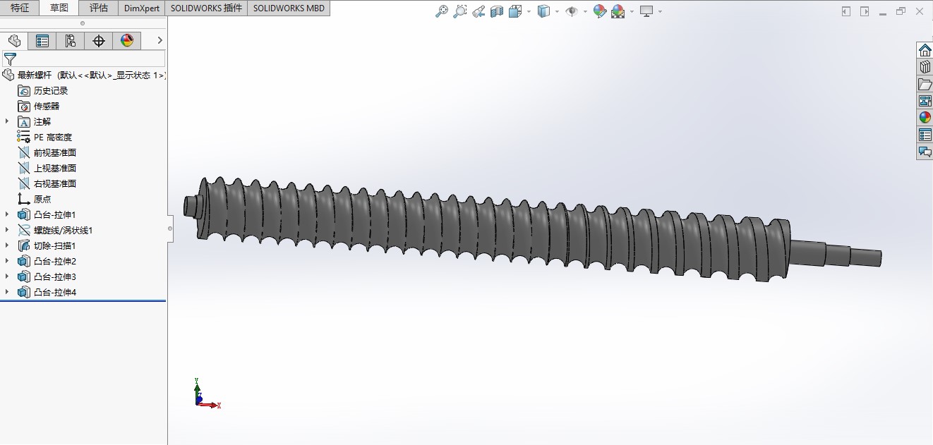933x445 pixels.
Task: Switch to the PropertyManager tab
Action: click(42, 41)
